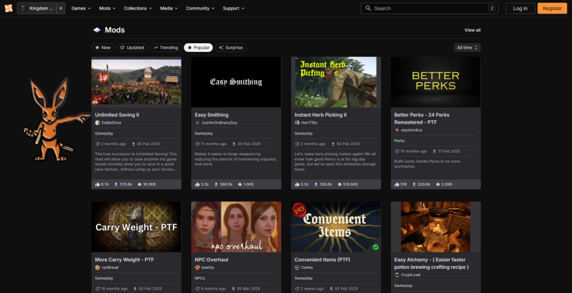Click the beethy author avatar
The image size is (572, 293).
(x=197, y=267)
